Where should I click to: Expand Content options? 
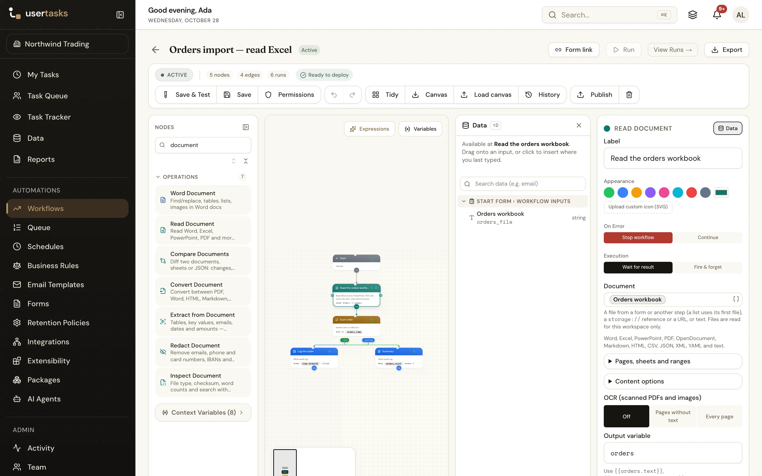point(673,381)
